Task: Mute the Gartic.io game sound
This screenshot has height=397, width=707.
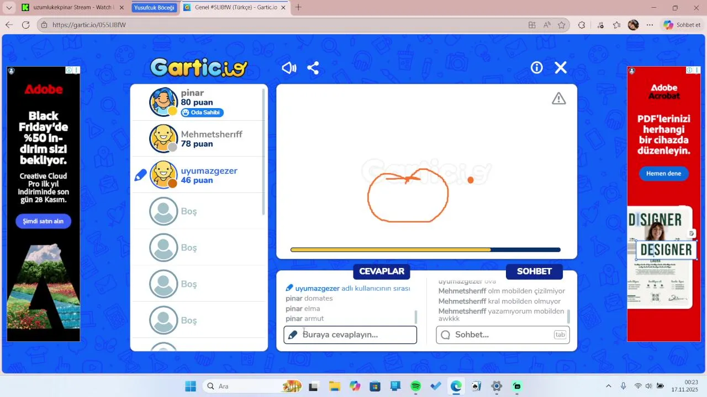Action: pyautogui.click(x=289, y=68)
